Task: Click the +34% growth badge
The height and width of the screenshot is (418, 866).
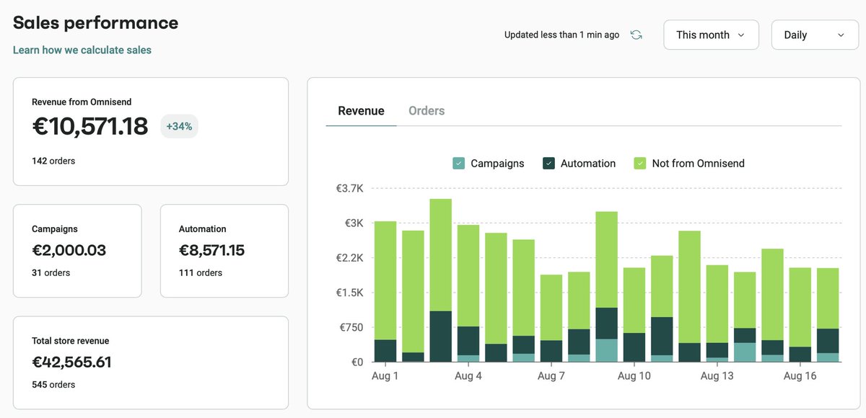Action: pyautogui.click(x=179, y=126)
